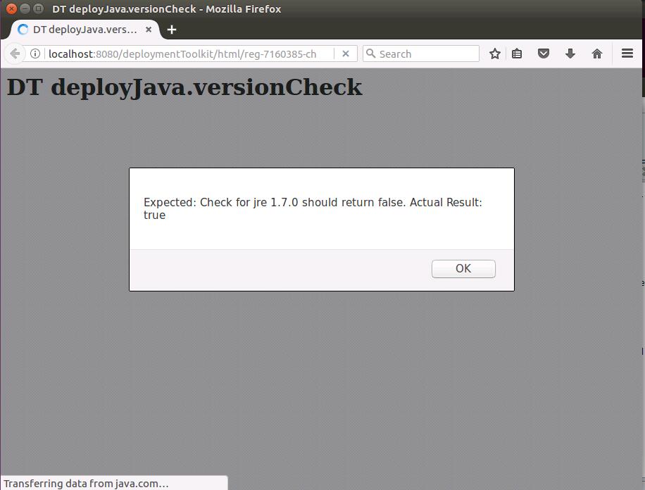Screen dimensions: 645x490
Task: Go to the Firefox Home page
Action: pos(597,54)
